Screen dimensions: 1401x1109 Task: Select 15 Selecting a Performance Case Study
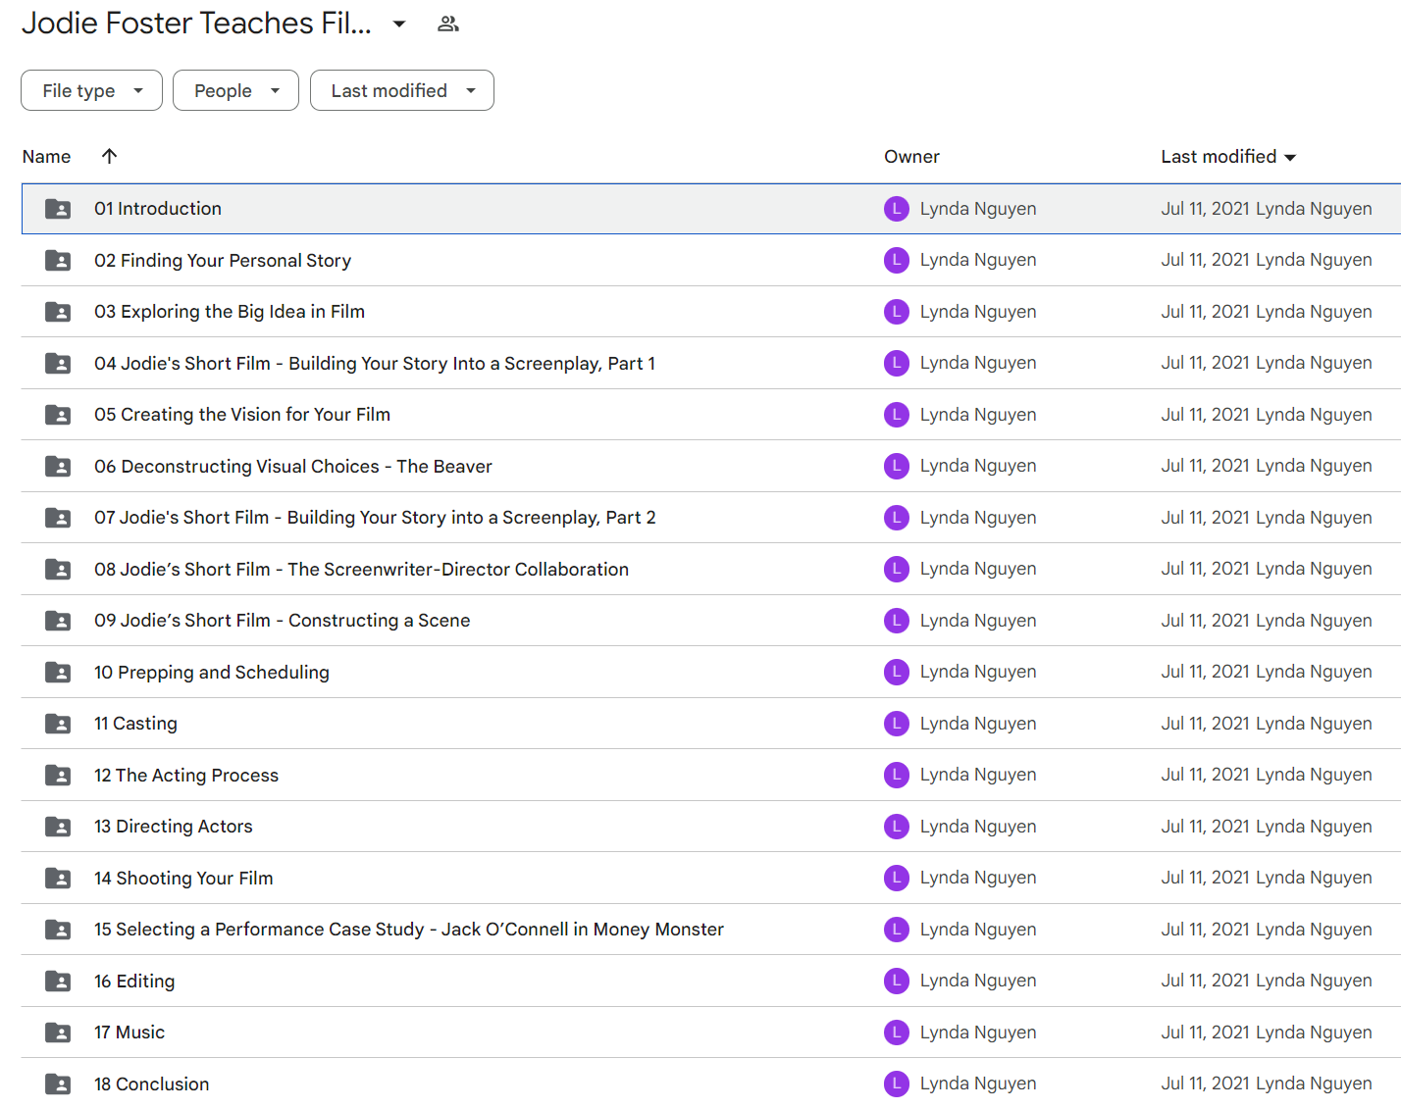pyautogui.click(x=409, y=930)
